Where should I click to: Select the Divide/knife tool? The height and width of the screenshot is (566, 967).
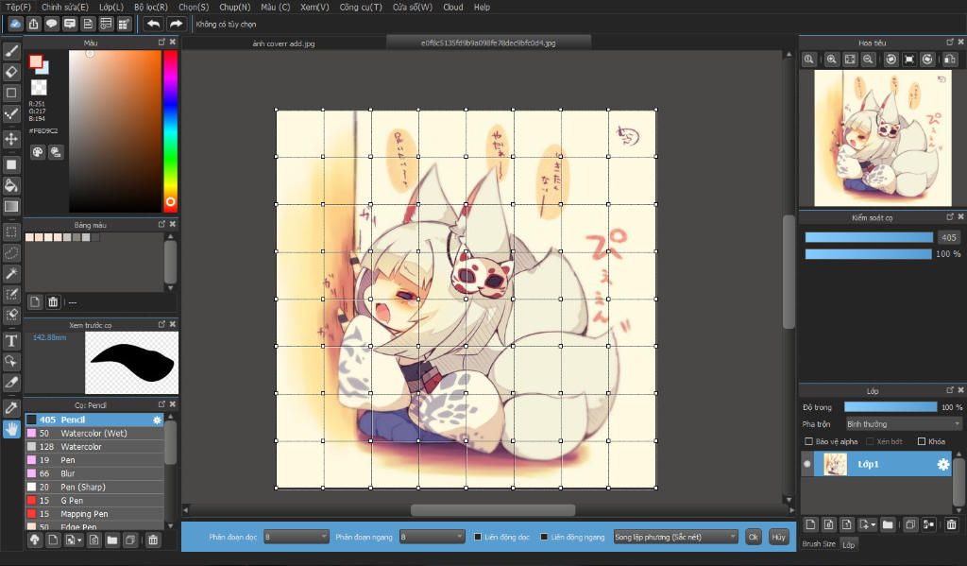point(11,382)
